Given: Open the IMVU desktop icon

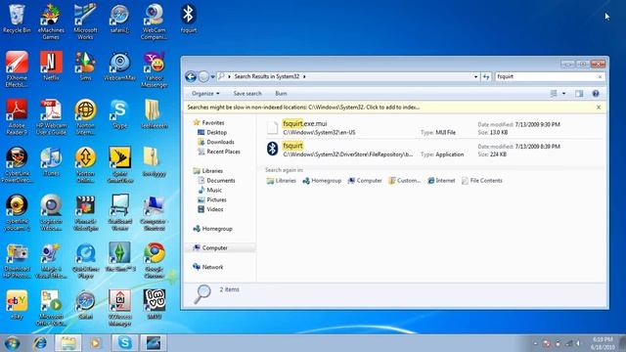Looking at the screenshot, I should coord(155,304).
